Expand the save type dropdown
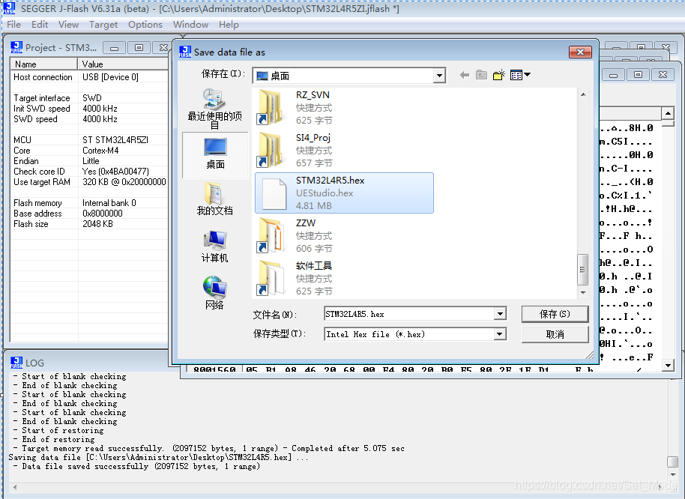 coord(500,334)
